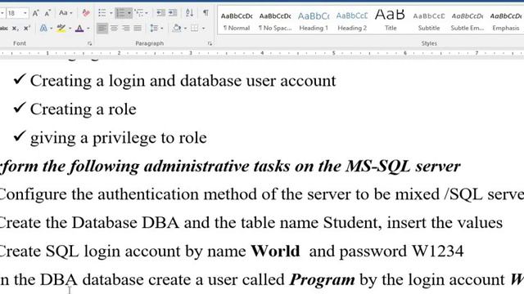Screen dimensions: 524x294
Task: Click the Grow Font (larger A) icon
Action: tap(35, 13)
